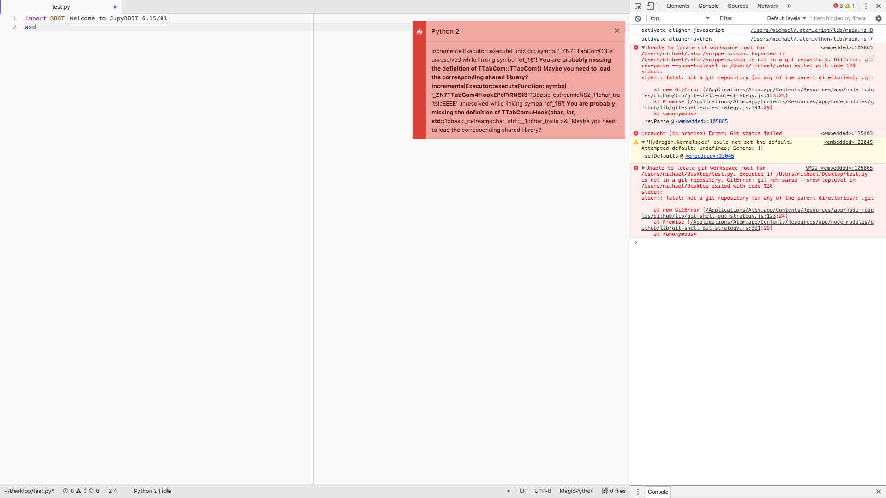This screenshot has height=498, width=886.
Task: Toggle the device toolbar in DevTools
Action: point(651,6)
